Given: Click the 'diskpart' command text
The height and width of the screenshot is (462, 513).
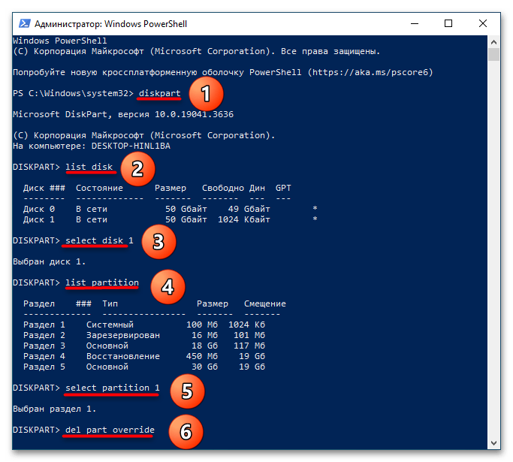Looking at the screenshot, I should tap(160, 93).
